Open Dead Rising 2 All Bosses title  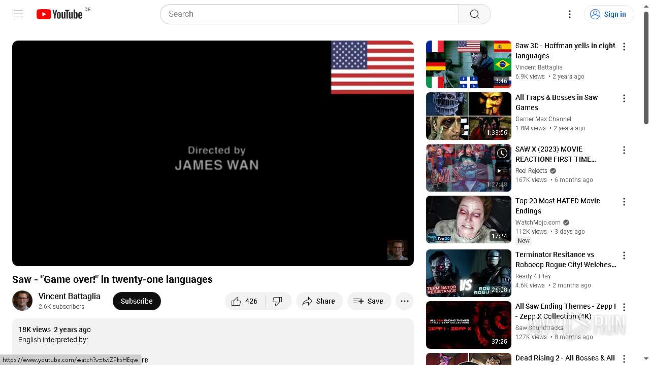(x=565, y=358)
